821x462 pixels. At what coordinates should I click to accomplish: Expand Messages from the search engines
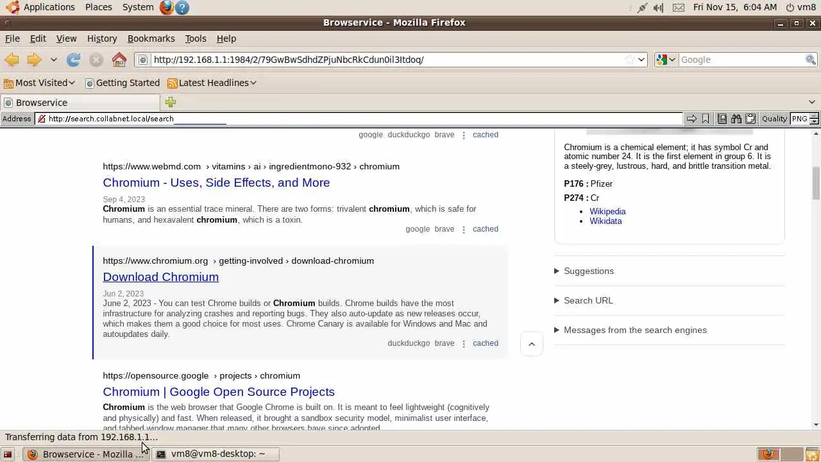click(631, 330)
